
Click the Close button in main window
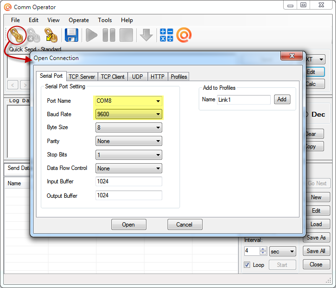[316, 264]
